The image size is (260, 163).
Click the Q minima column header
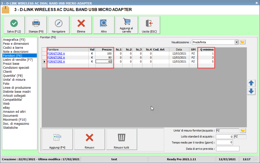(206, 49)
